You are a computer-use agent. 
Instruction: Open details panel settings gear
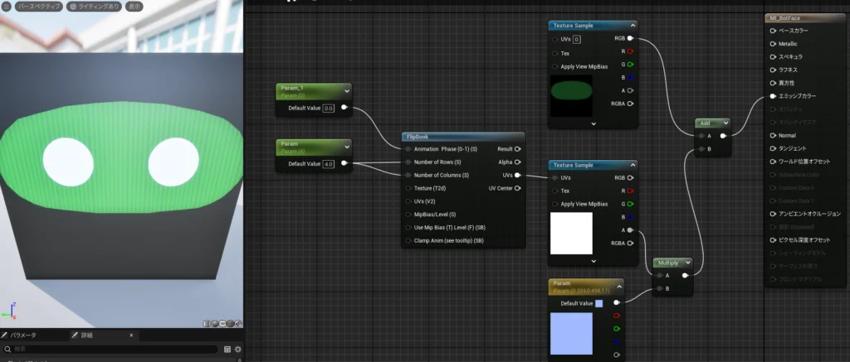[237, 350]
